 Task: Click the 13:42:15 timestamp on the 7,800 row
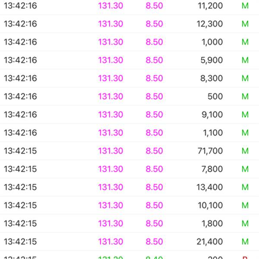pos(20,169)
